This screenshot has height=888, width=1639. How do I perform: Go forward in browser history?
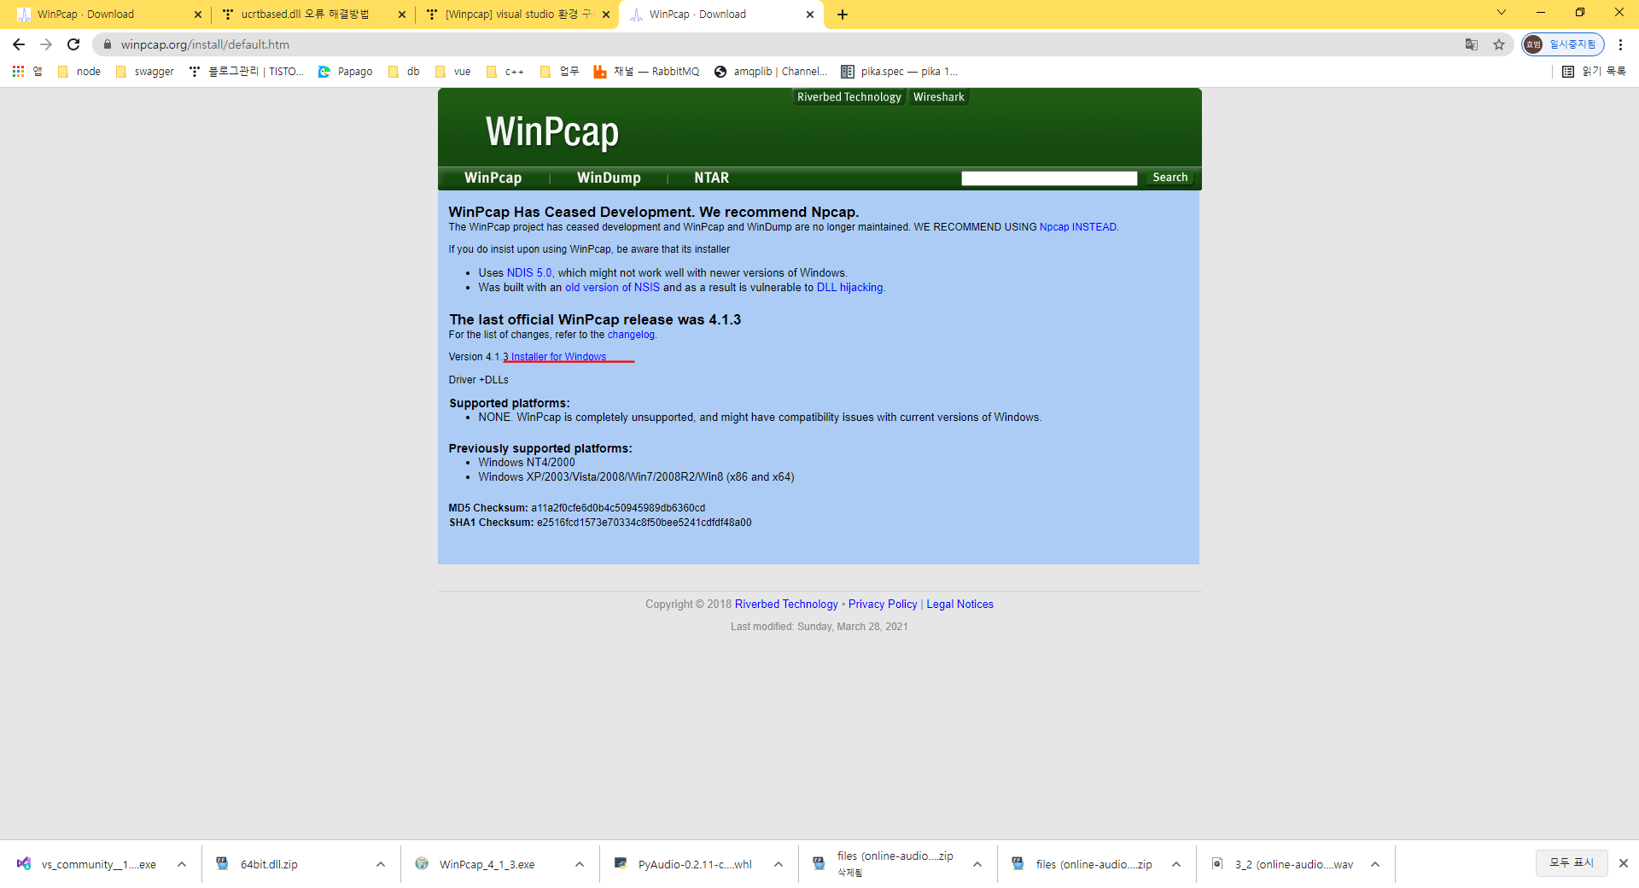point(46,44)
